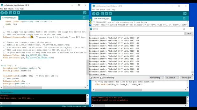Open 115200 baud rate dropdown
This screenshot has height=110, width=197.
click(172, 78)
